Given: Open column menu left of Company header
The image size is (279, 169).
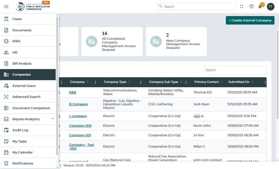Looking at the screenshot, I should 62,82.
